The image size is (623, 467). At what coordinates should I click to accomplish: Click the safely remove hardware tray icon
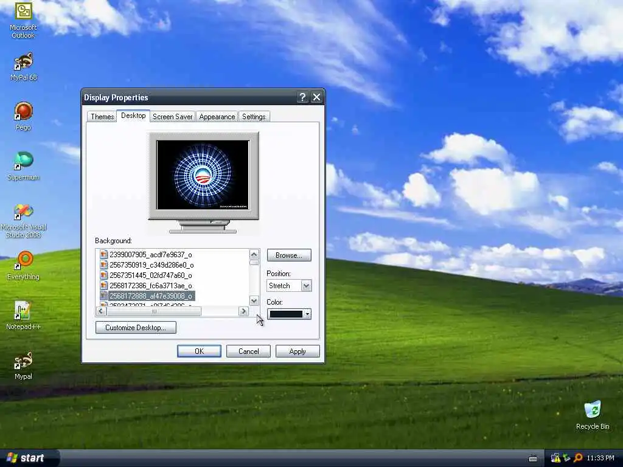pyautogui.click(x=566, y=458)
